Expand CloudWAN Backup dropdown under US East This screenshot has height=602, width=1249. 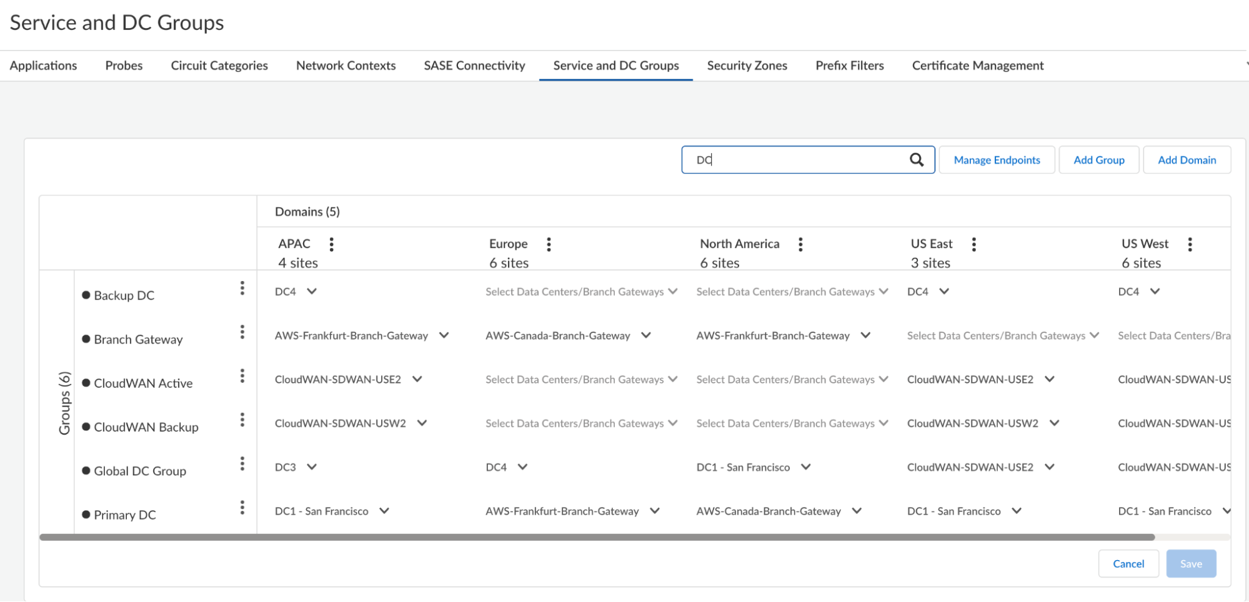(x=1054, y=423)
